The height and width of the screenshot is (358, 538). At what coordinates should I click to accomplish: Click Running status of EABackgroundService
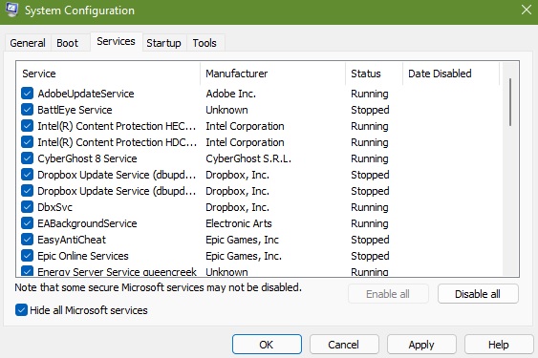(370, 223)
